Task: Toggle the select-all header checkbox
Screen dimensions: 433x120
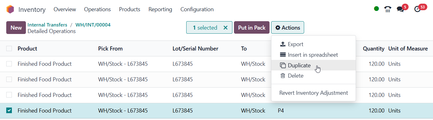Action: tap(9, 48)
